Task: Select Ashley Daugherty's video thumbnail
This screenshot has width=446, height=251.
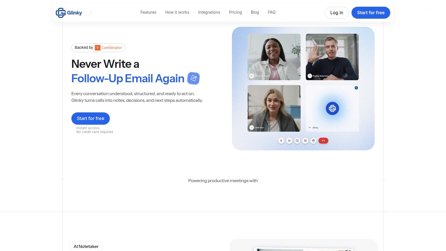Action: (274, 57)
